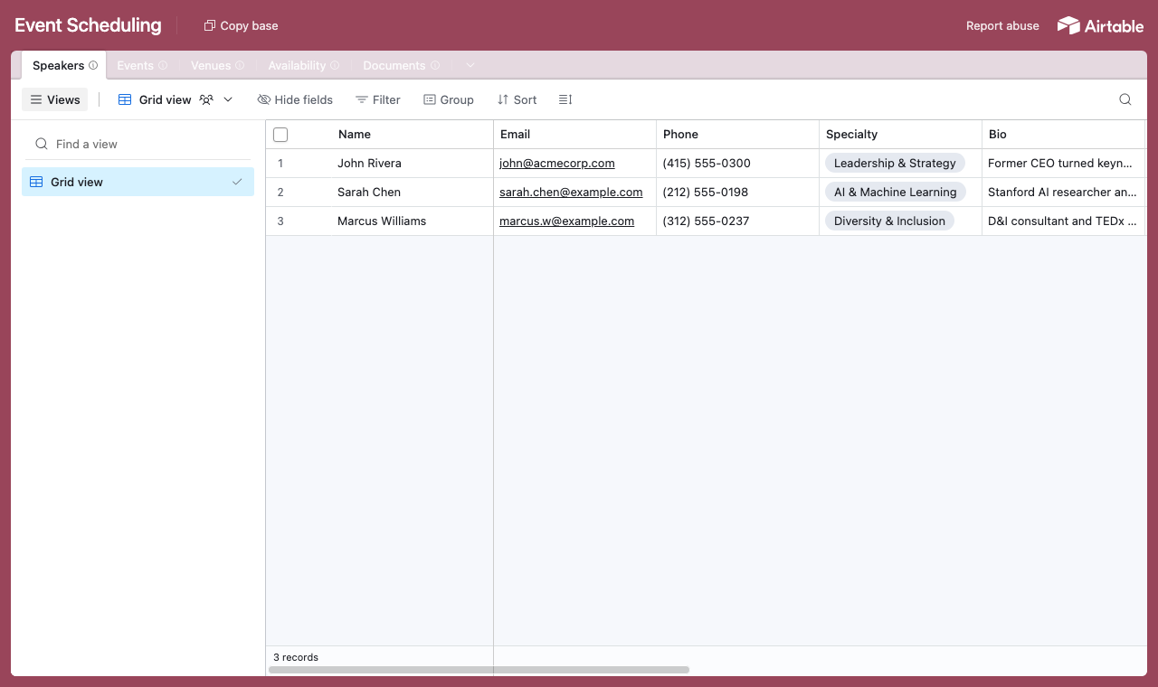Click the Phone column header
Image resolution: width=1158 pixels, height=687 pixels.
(737, 134)
